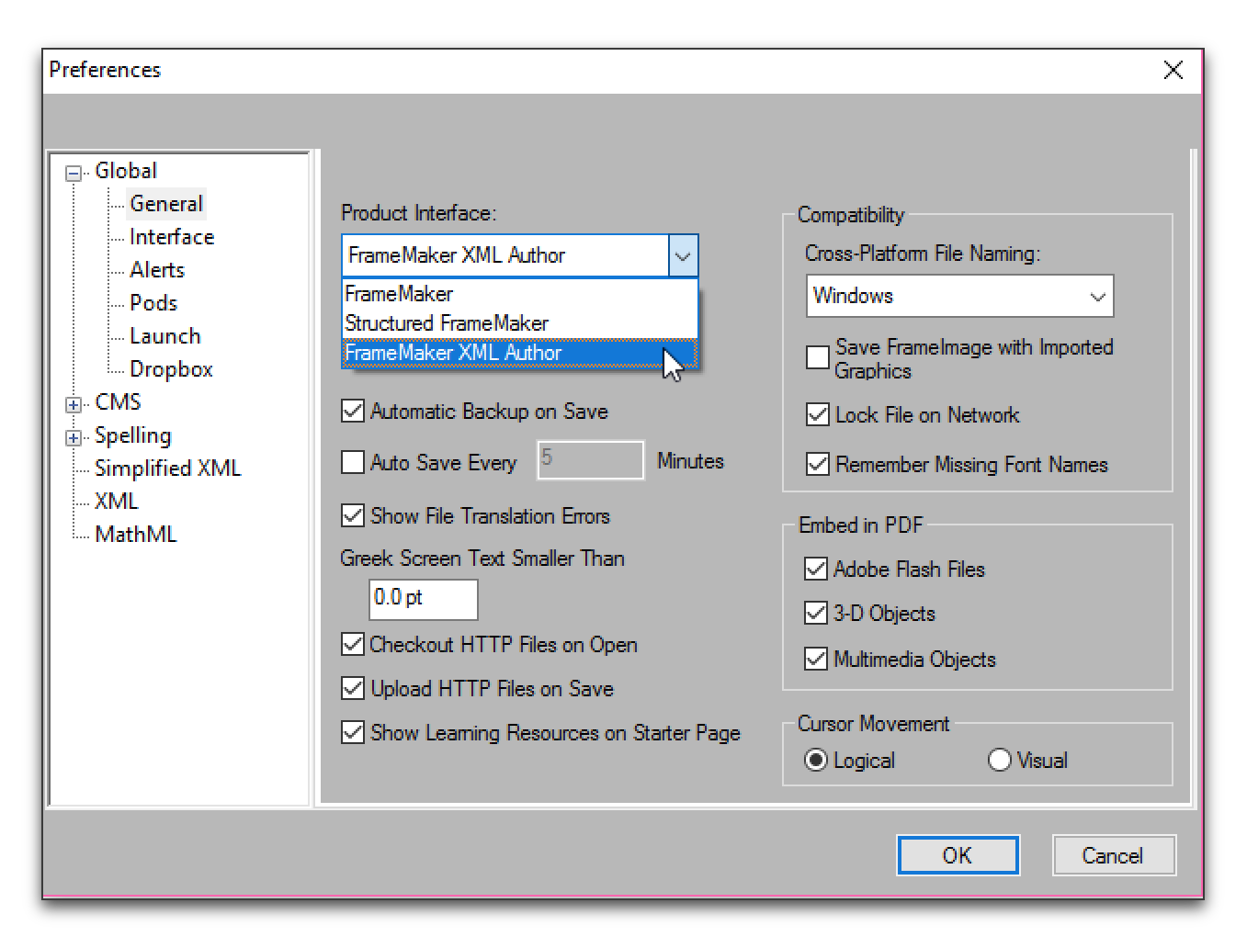The image size is (1247, 948).
Task: Open MathML preferences
Action: (135, 535)
